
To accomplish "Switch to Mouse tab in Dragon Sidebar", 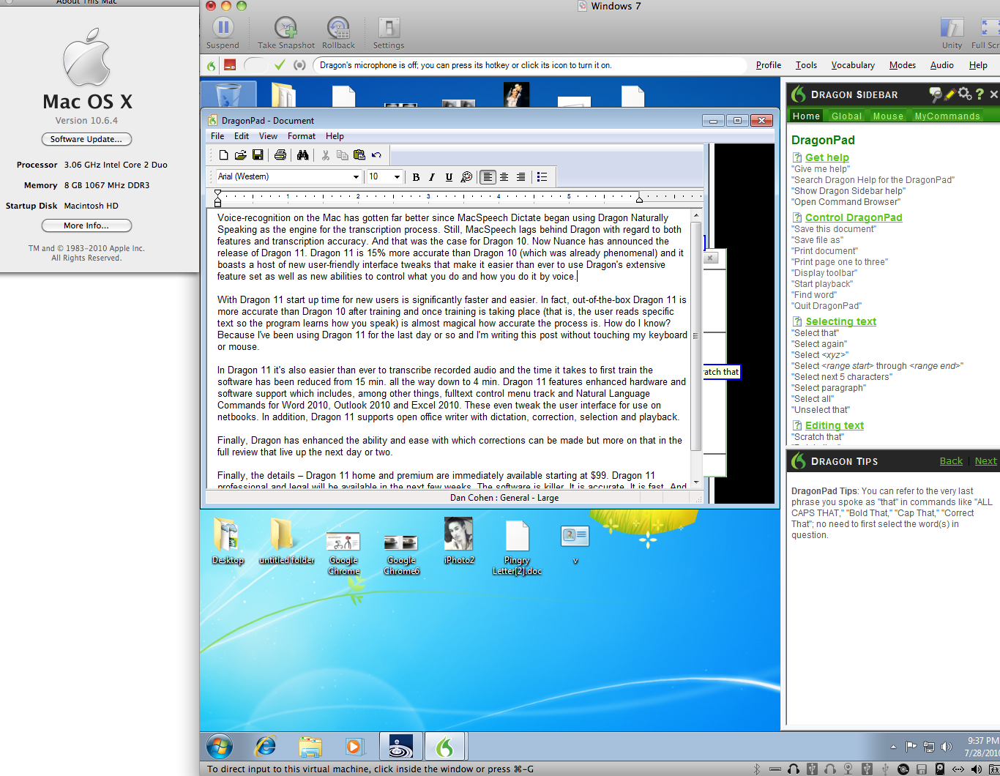I will pyautogui.click(x=888, y=116).
